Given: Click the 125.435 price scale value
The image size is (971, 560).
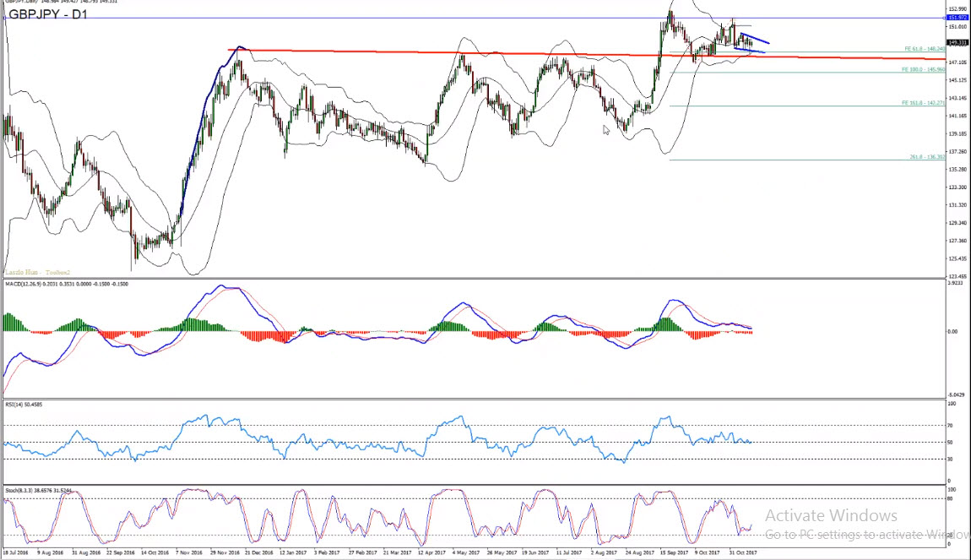Looking at the screenshot, I should [x=957, y=258].
